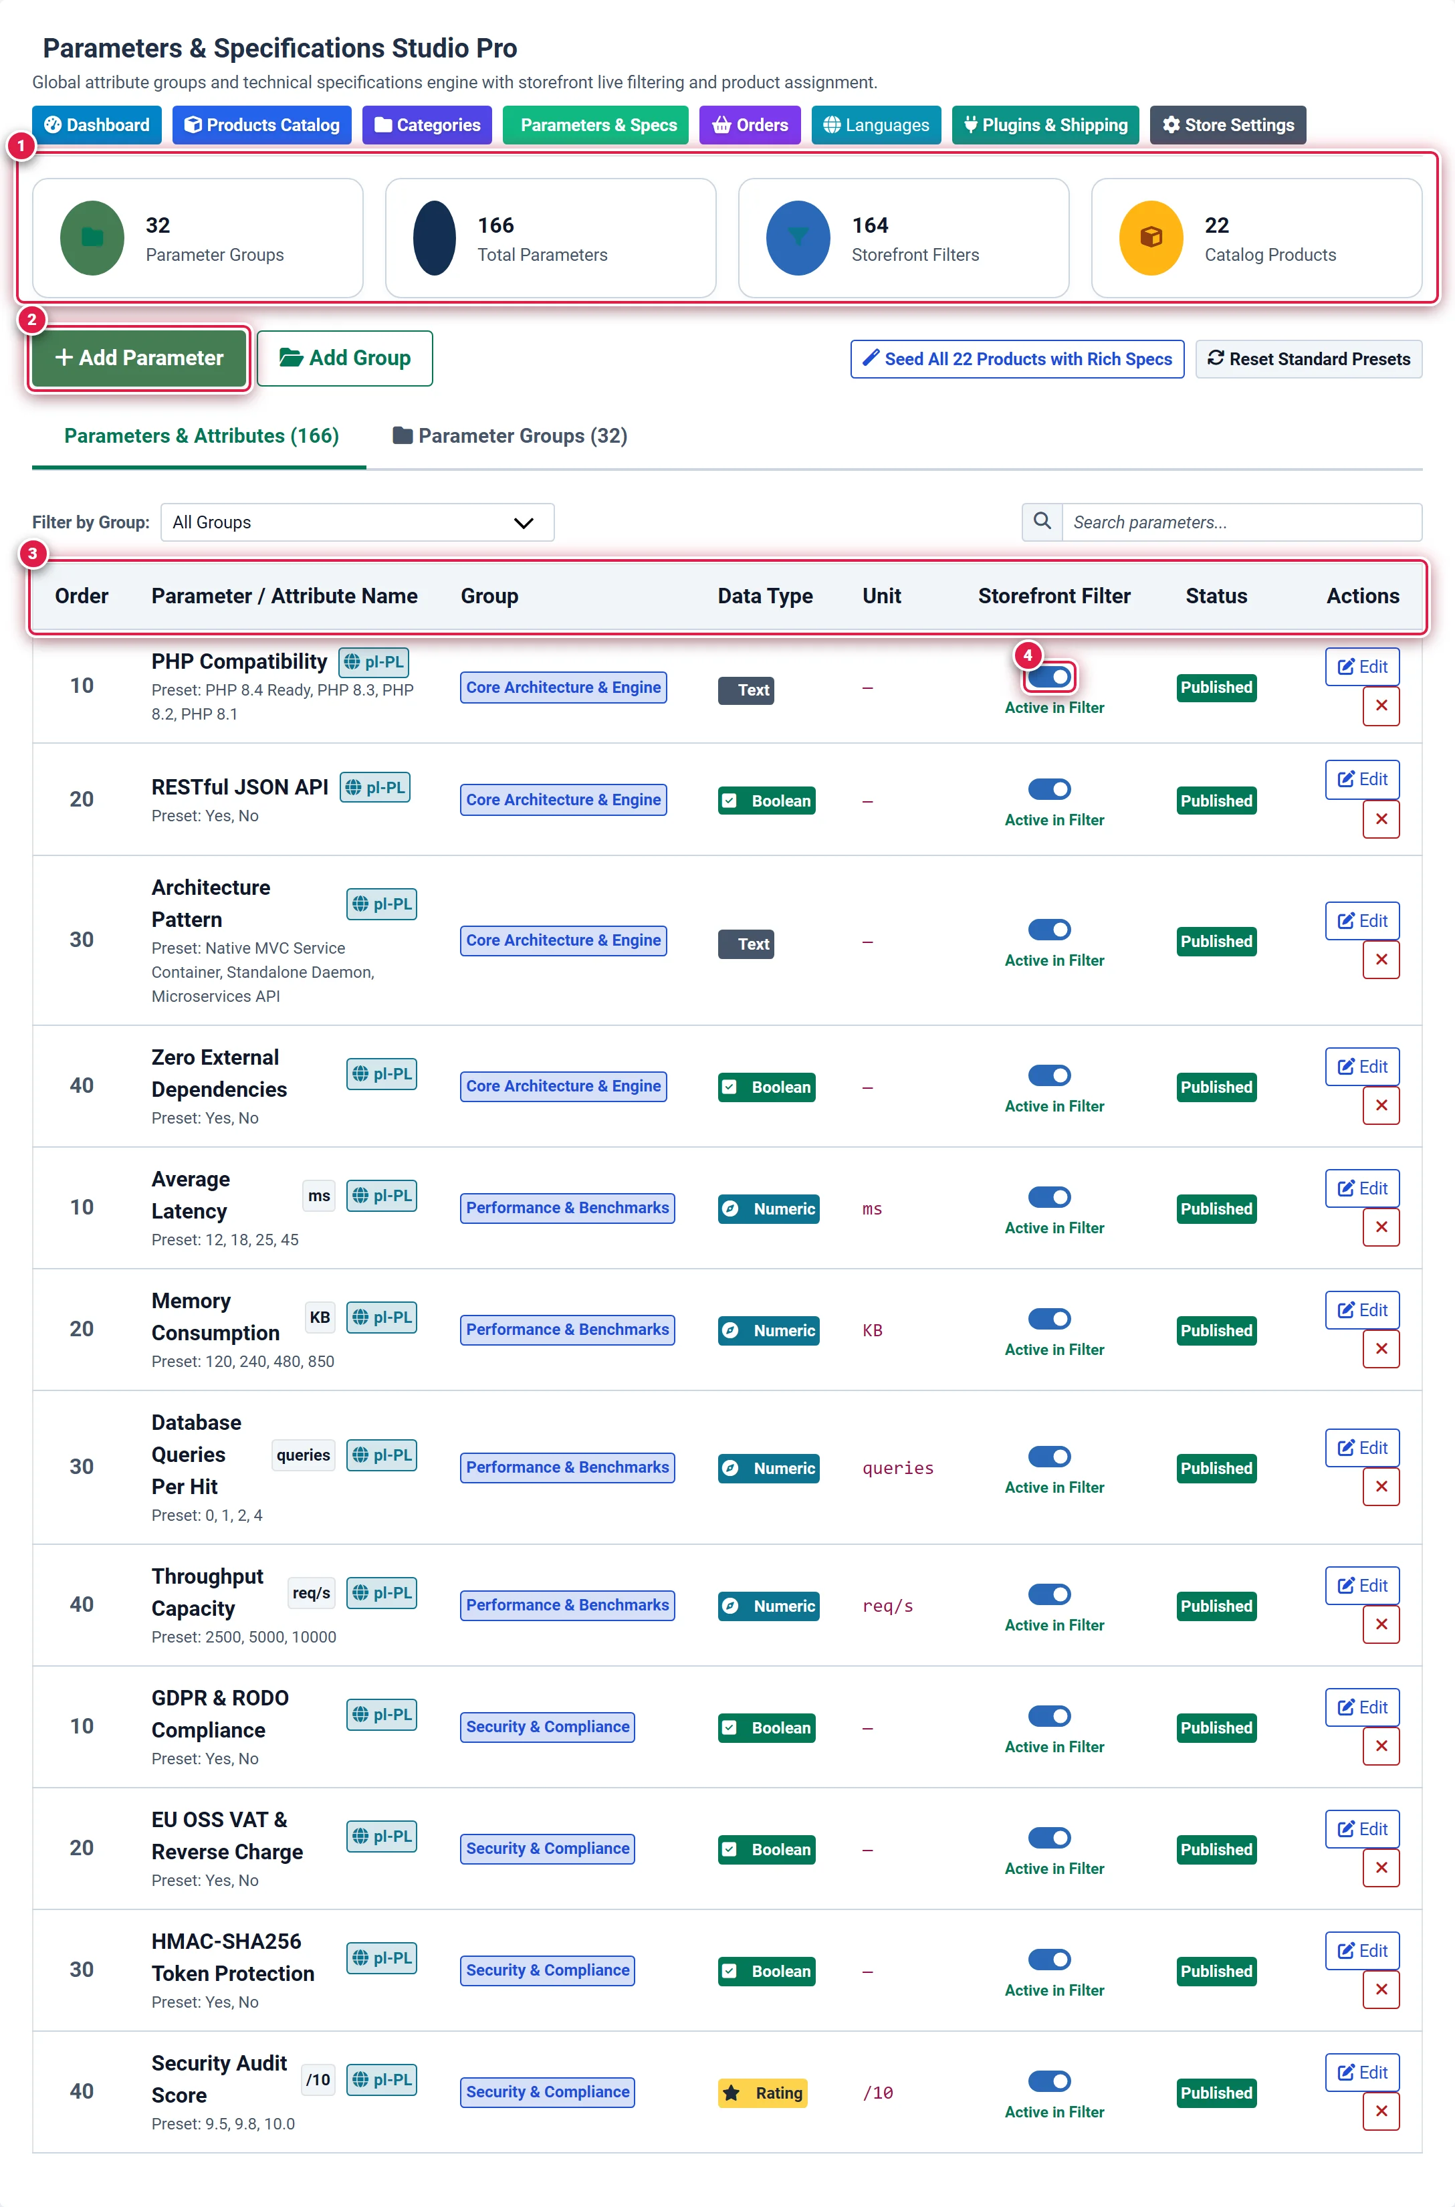The height and width of the screenshot is (2207, 1455).
Task: Delete the GDPR & RODO Compliance row
Action: tap(1381, 1746)
